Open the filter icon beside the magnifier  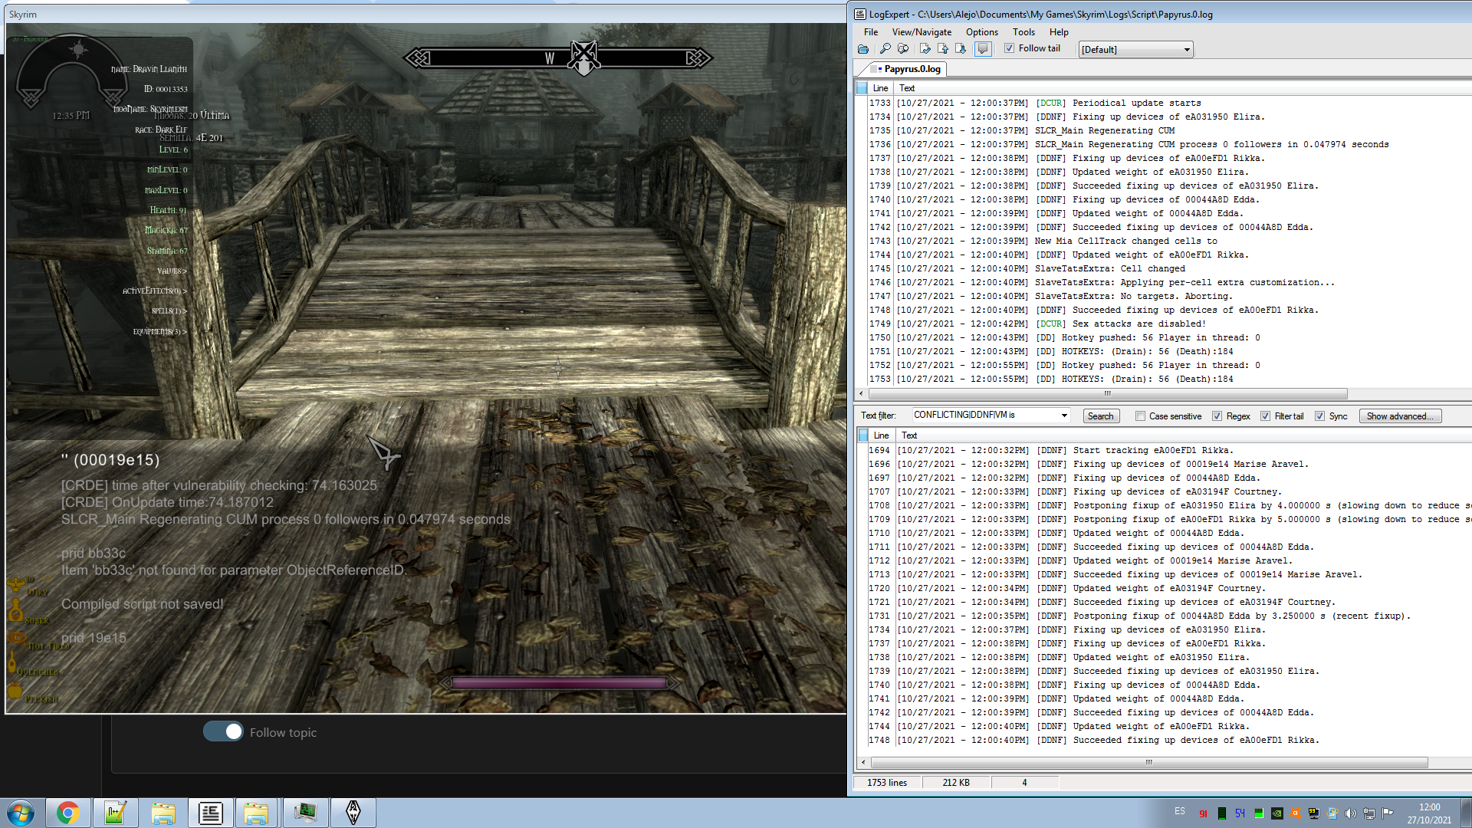pyautogui.click(x=903, y=49)
